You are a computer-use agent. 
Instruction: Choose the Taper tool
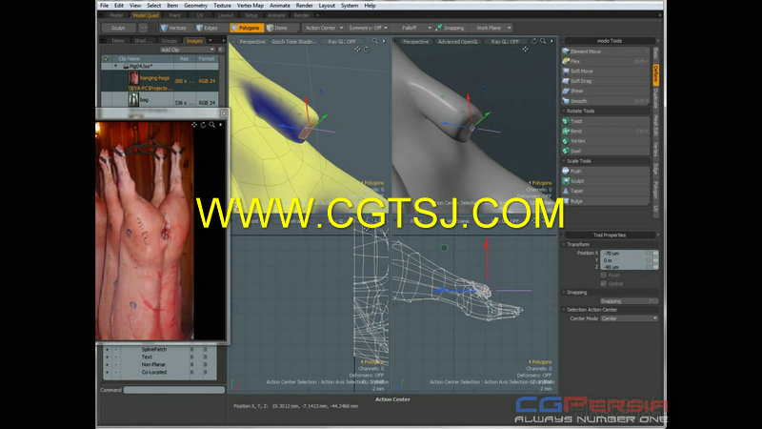click(x=606, y=192)
